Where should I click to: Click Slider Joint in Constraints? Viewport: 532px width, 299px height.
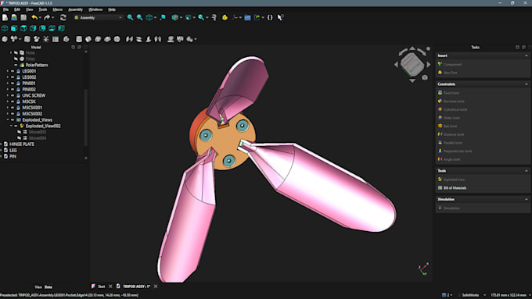pyautogui.click(x=451, y=118)
